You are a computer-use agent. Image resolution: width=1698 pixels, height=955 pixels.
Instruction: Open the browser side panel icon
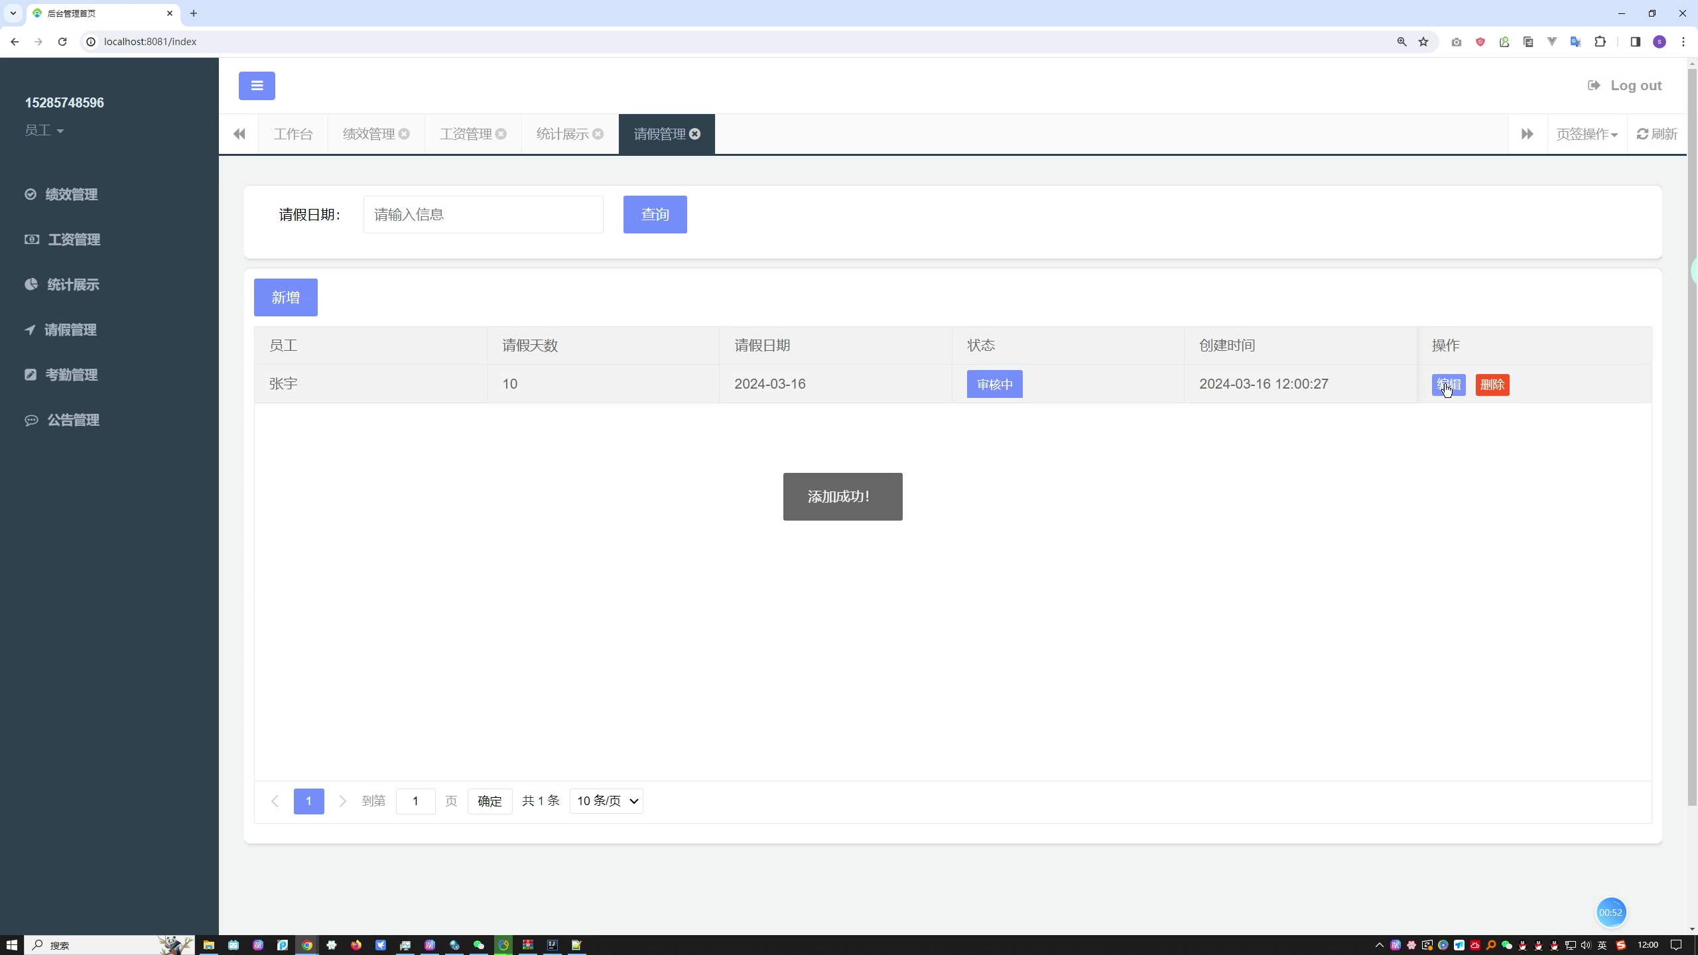pos(1635,42)
